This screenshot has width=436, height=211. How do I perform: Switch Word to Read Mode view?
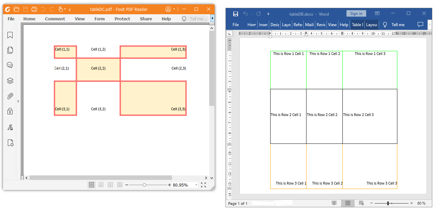(334, 203)
